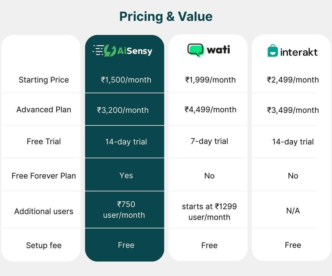Click the wati green chat bubble icon
Screen dimensions: 332x276
point(196,50)
